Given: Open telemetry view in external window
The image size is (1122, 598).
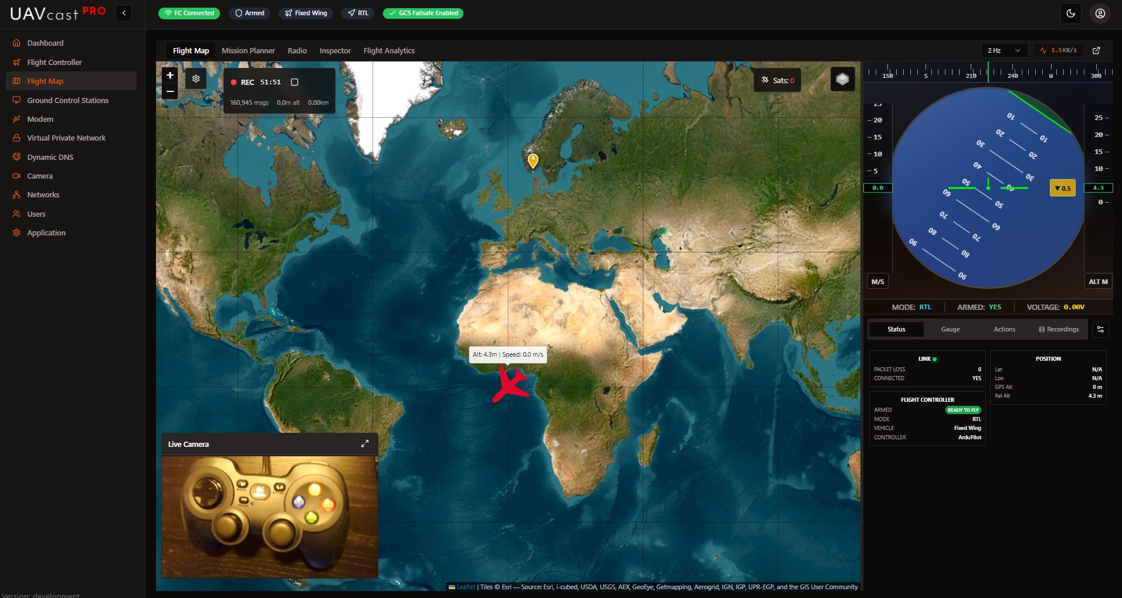Looking at the screenshot, I should 1096,50.
